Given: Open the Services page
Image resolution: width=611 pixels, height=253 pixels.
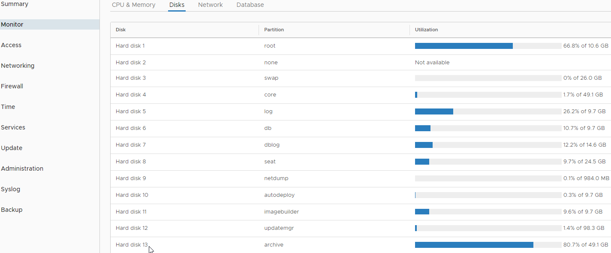Looking at the screenshot, I should tap(13, 127).
